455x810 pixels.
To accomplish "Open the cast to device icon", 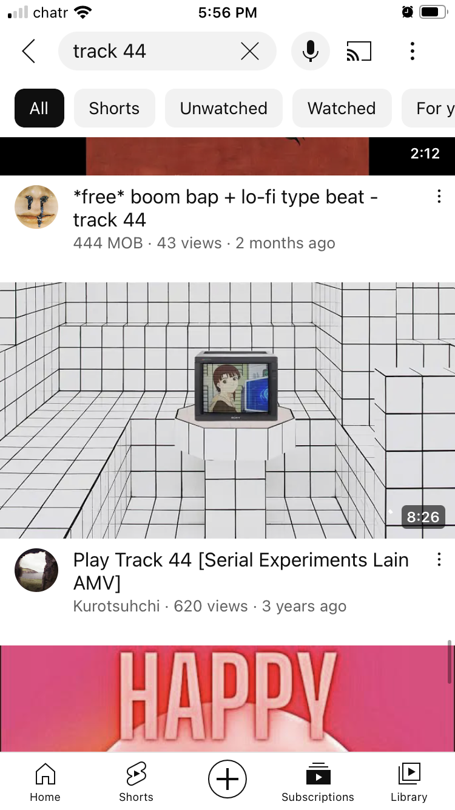I will (359, 52).
